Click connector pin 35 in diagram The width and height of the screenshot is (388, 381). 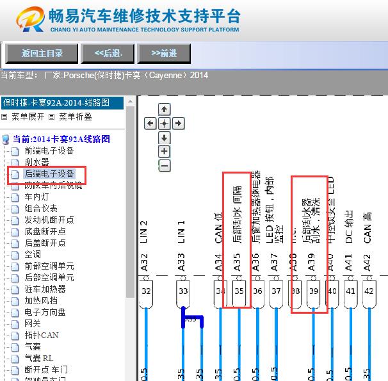click(239, 294)
